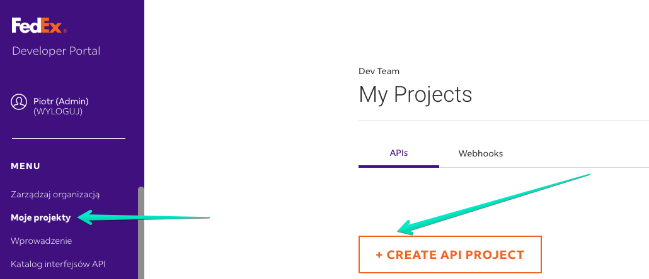Click the white divider line under the user info

pyautogui.click(x=68, y=139)
